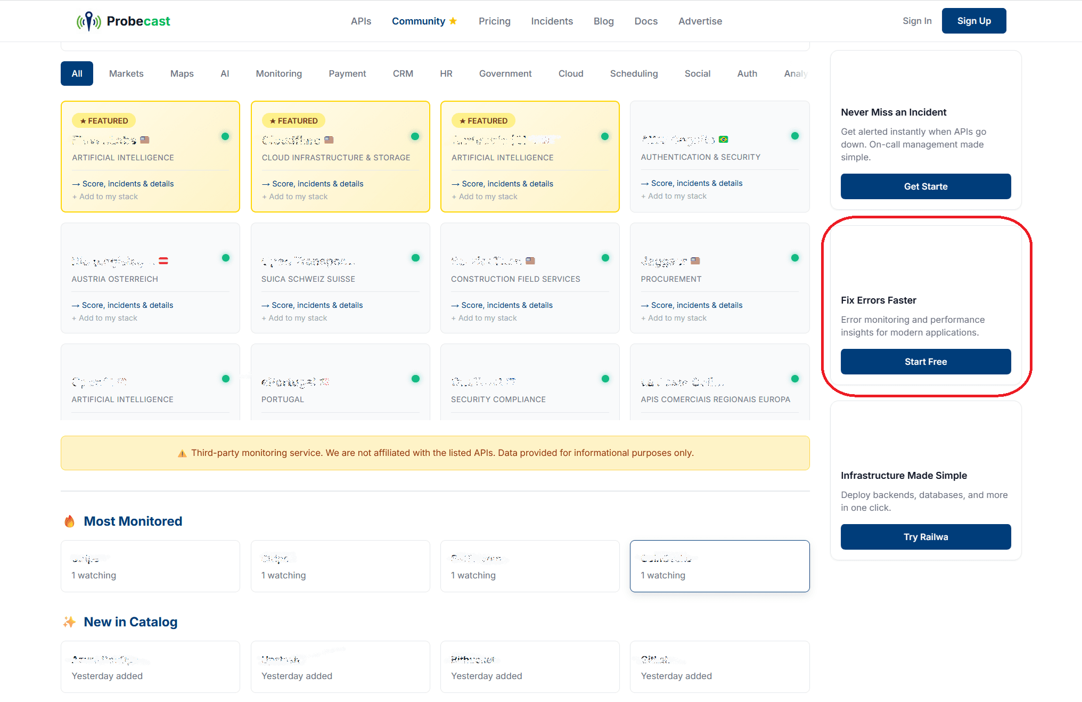Click the green status dot on Procurement card

(794, 258)
